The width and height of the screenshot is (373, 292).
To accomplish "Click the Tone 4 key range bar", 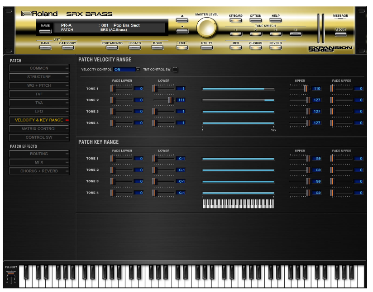I will click(238, 193).
